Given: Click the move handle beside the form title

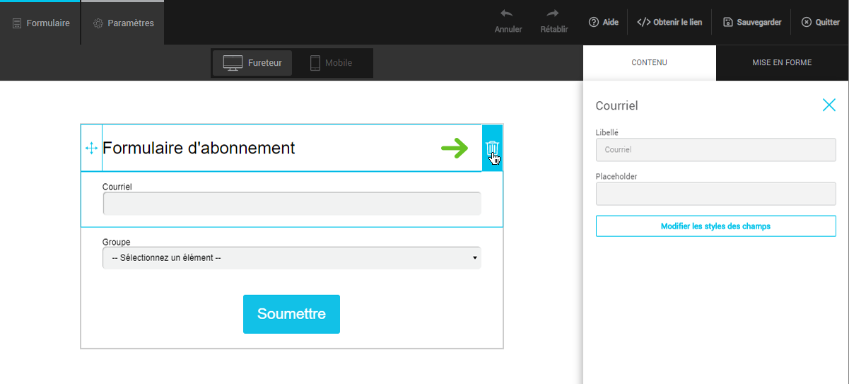Looking at the screenshot, I should pyautogui.click(x=91, y=148).
